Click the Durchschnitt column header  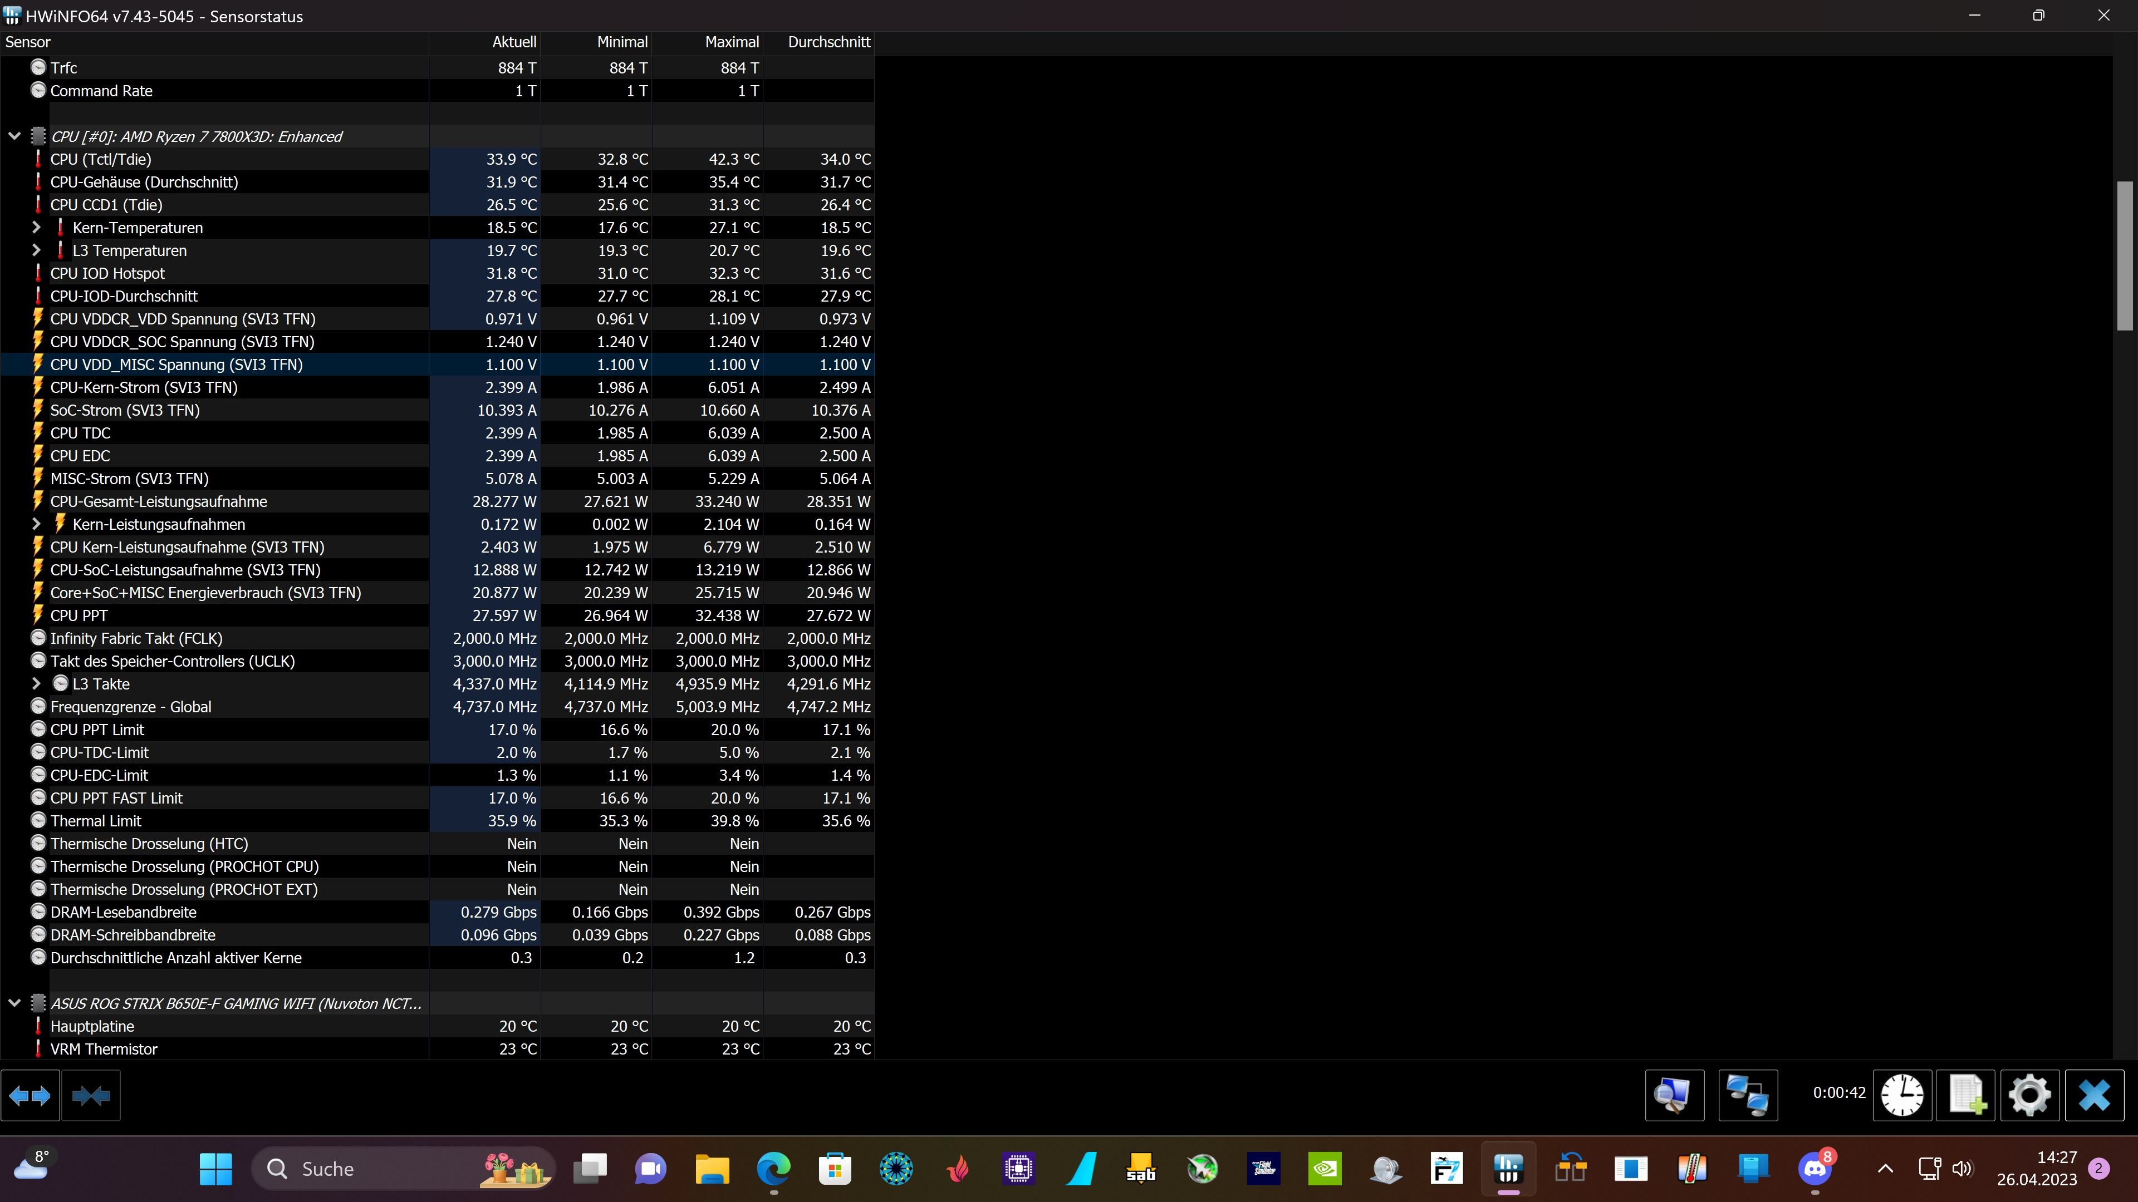(x=818, y=42)
